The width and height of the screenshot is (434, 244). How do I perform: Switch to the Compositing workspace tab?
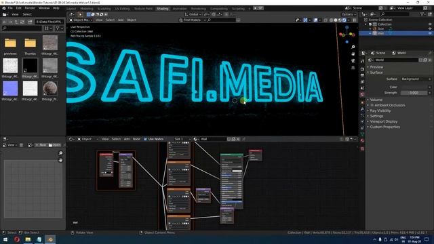click(218, 9)
